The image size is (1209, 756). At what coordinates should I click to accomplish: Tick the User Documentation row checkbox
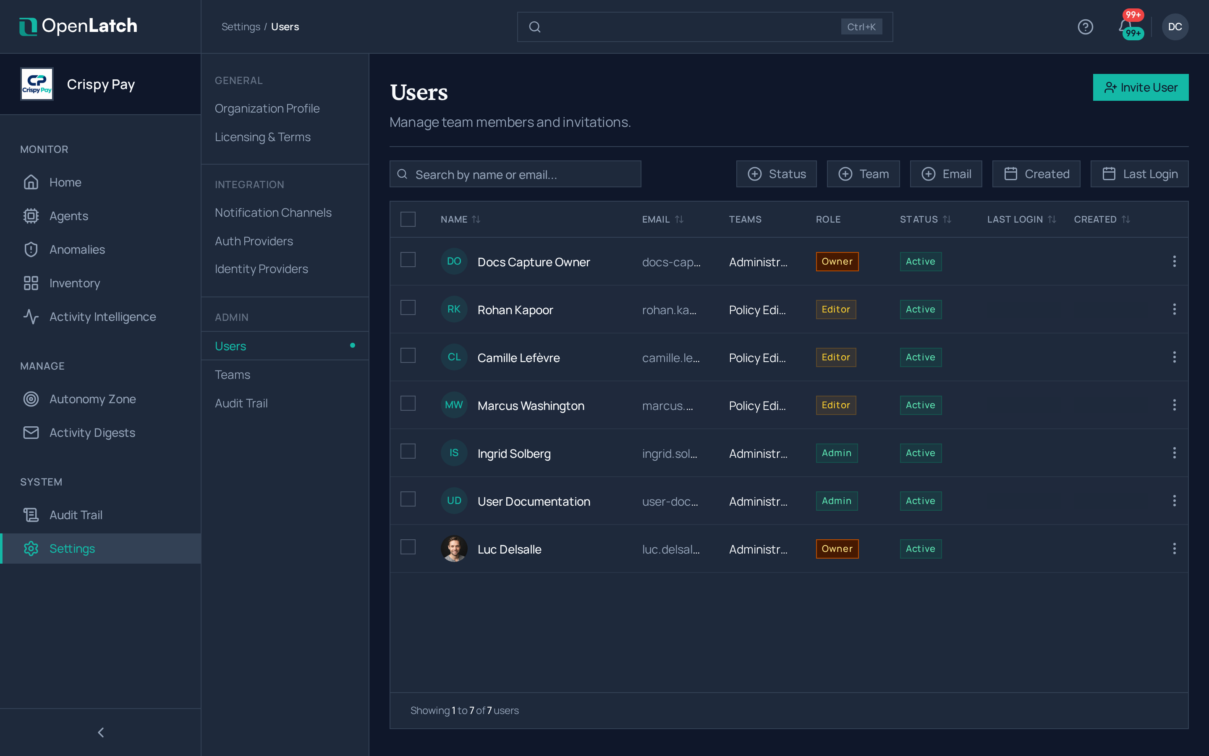click(x=408, y=499)
